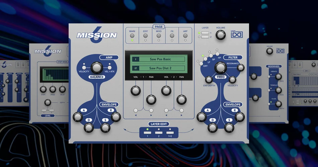318x167 pixels.
Task: Click the DEPTH knob in Step Mod window
Action: click(48, 103)
